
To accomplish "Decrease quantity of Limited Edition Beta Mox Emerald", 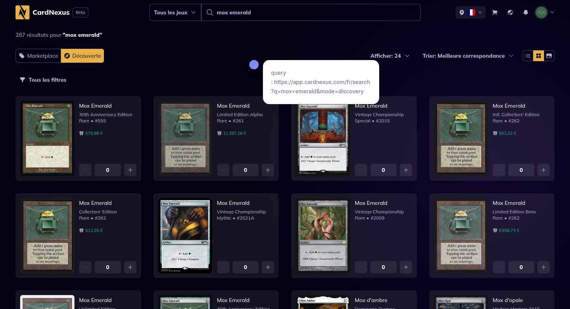I will pyautogui.click(x=499, y=267).
